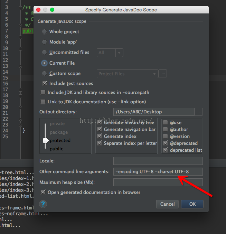Click the green zoom window button

coord(52,10)
